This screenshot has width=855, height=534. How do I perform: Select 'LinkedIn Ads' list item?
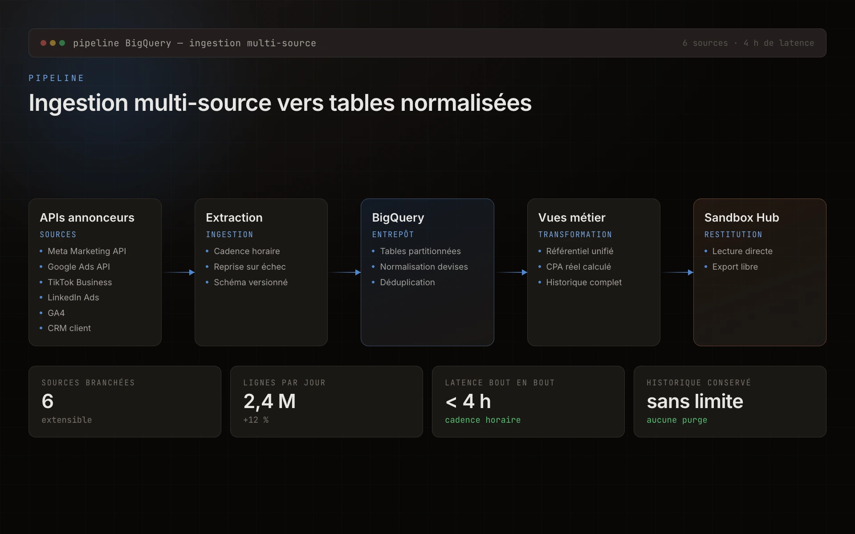pos(73,297)
